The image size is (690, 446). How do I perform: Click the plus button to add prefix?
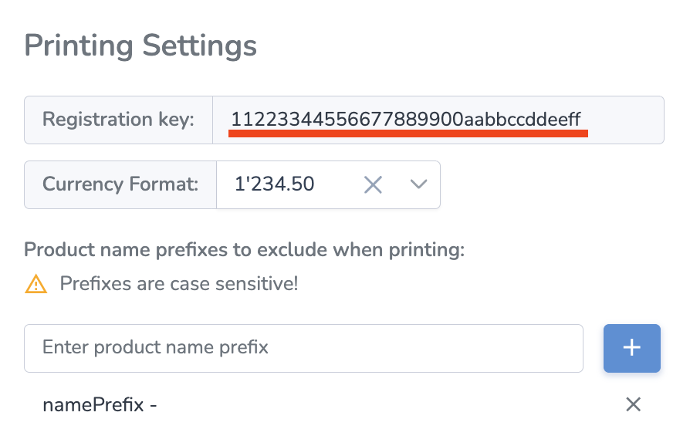[631, 348]
